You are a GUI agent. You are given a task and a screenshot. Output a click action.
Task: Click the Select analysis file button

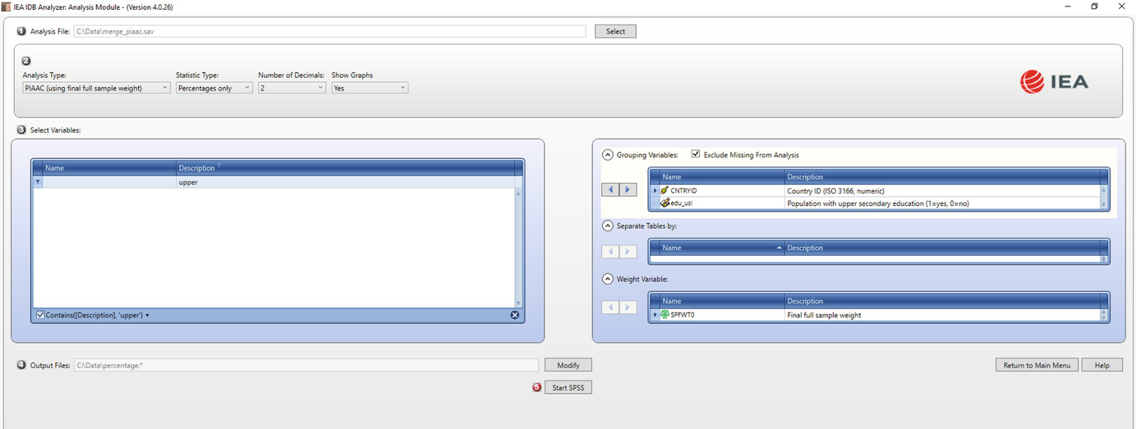[615, 31]
